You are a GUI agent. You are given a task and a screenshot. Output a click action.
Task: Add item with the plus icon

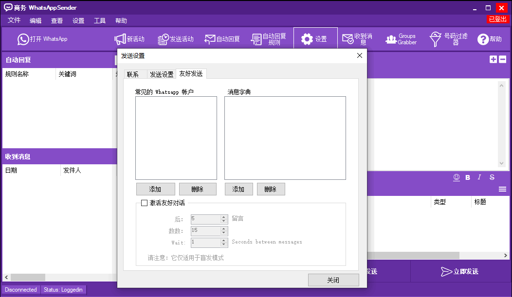[x=494, y=59]
